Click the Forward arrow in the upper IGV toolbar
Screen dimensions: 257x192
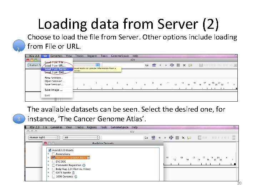(x=166, y=65)
